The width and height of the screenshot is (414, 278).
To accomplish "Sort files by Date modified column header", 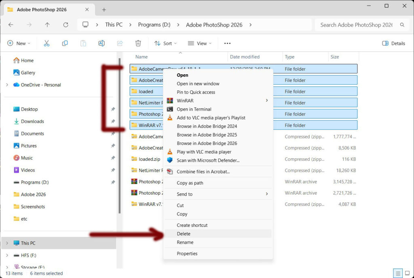I will (245, 57).
